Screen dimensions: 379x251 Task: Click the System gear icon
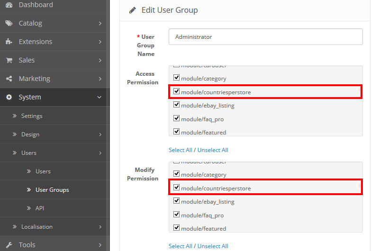9,97
